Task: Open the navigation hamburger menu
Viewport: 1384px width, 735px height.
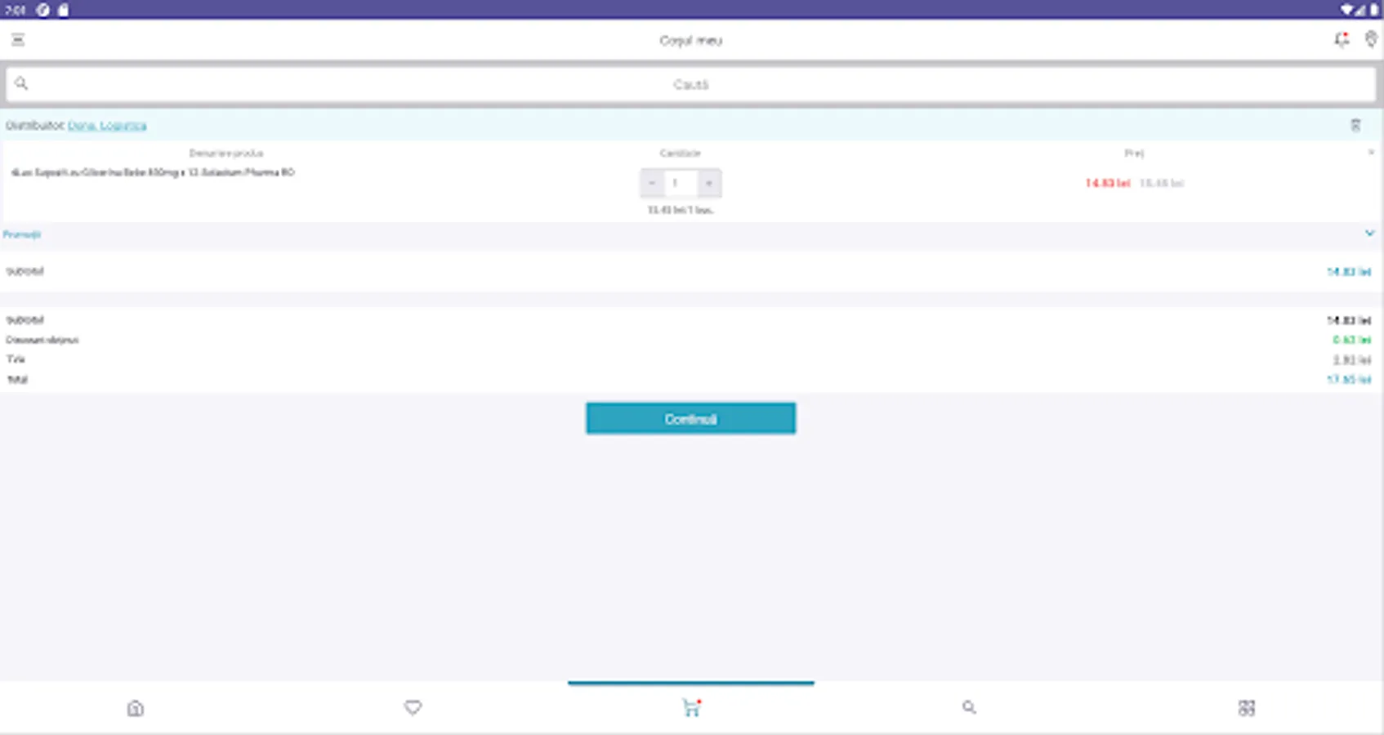Action: (x=19, y=39)
